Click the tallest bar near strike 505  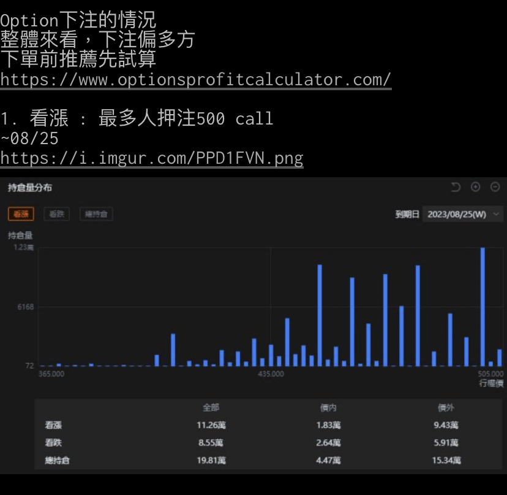[x=483, y=307]
